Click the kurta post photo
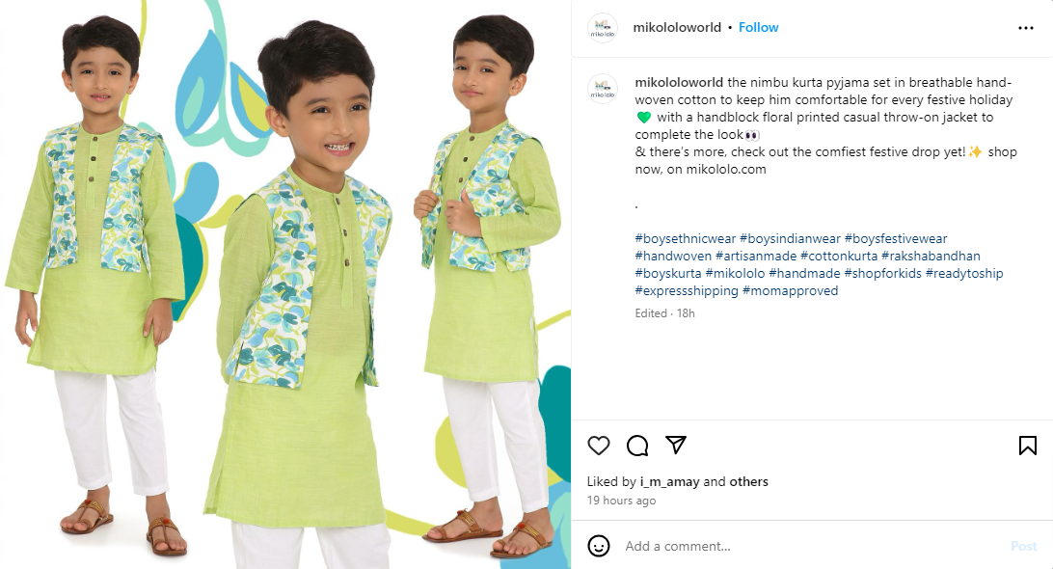This screenshot has height=569, width=1053. pos(285,284)
